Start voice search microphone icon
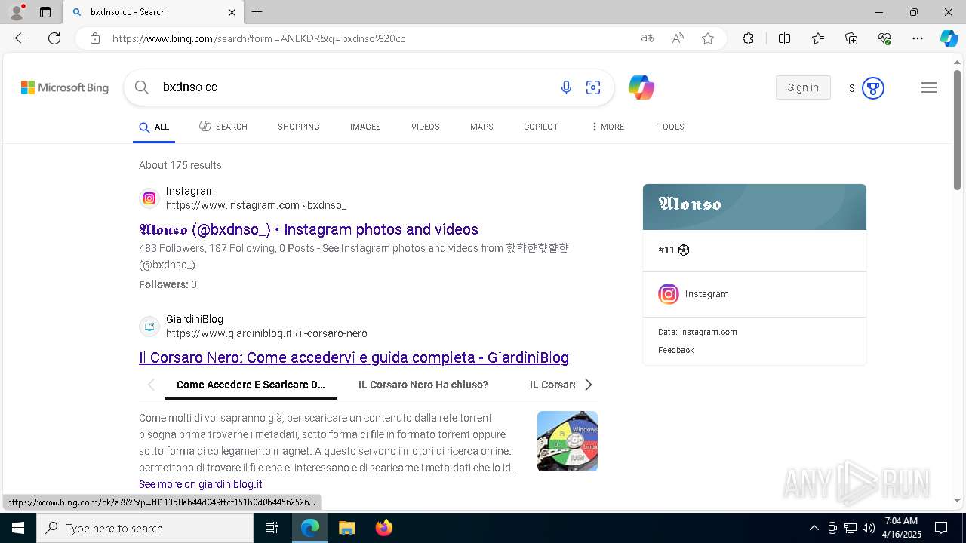 click(566, 87)
